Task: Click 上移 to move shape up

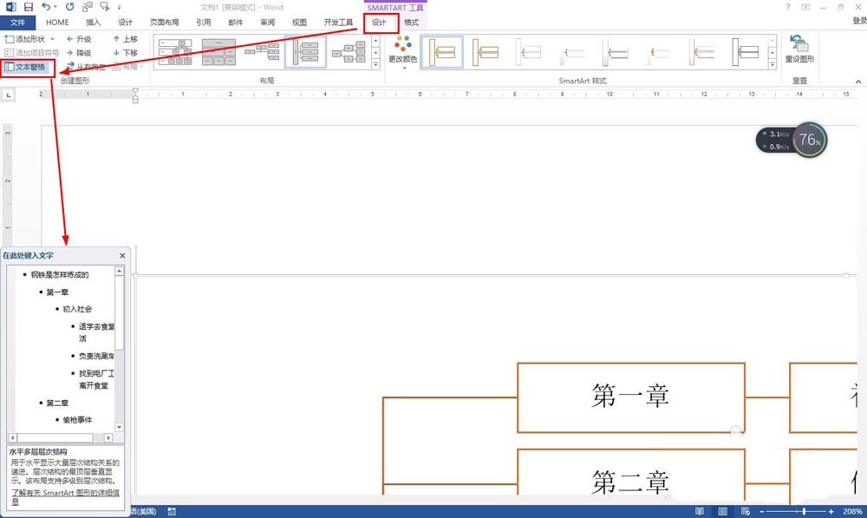Action: (x=125, y=39)
